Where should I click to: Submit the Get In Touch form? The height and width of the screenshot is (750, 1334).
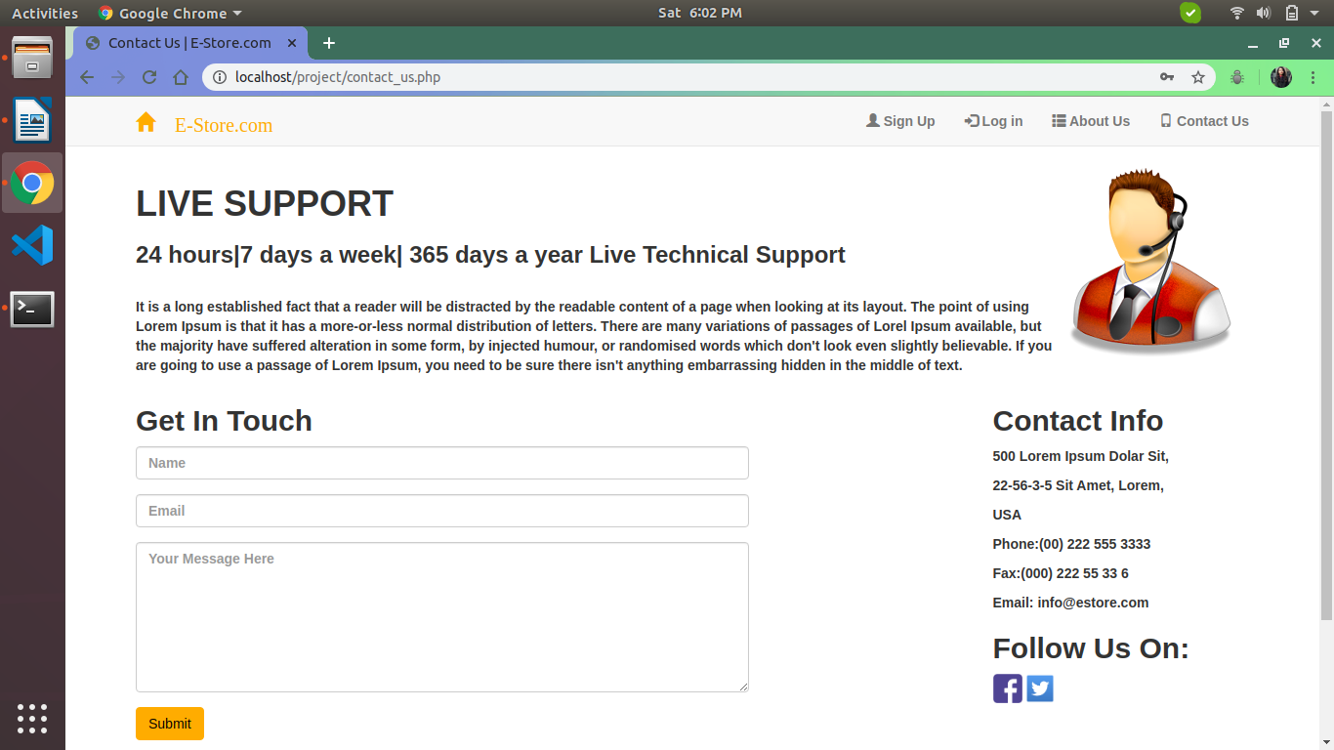click(169, 724)
